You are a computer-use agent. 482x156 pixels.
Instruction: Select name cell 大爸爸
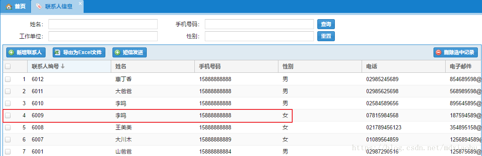coord(124,91)
